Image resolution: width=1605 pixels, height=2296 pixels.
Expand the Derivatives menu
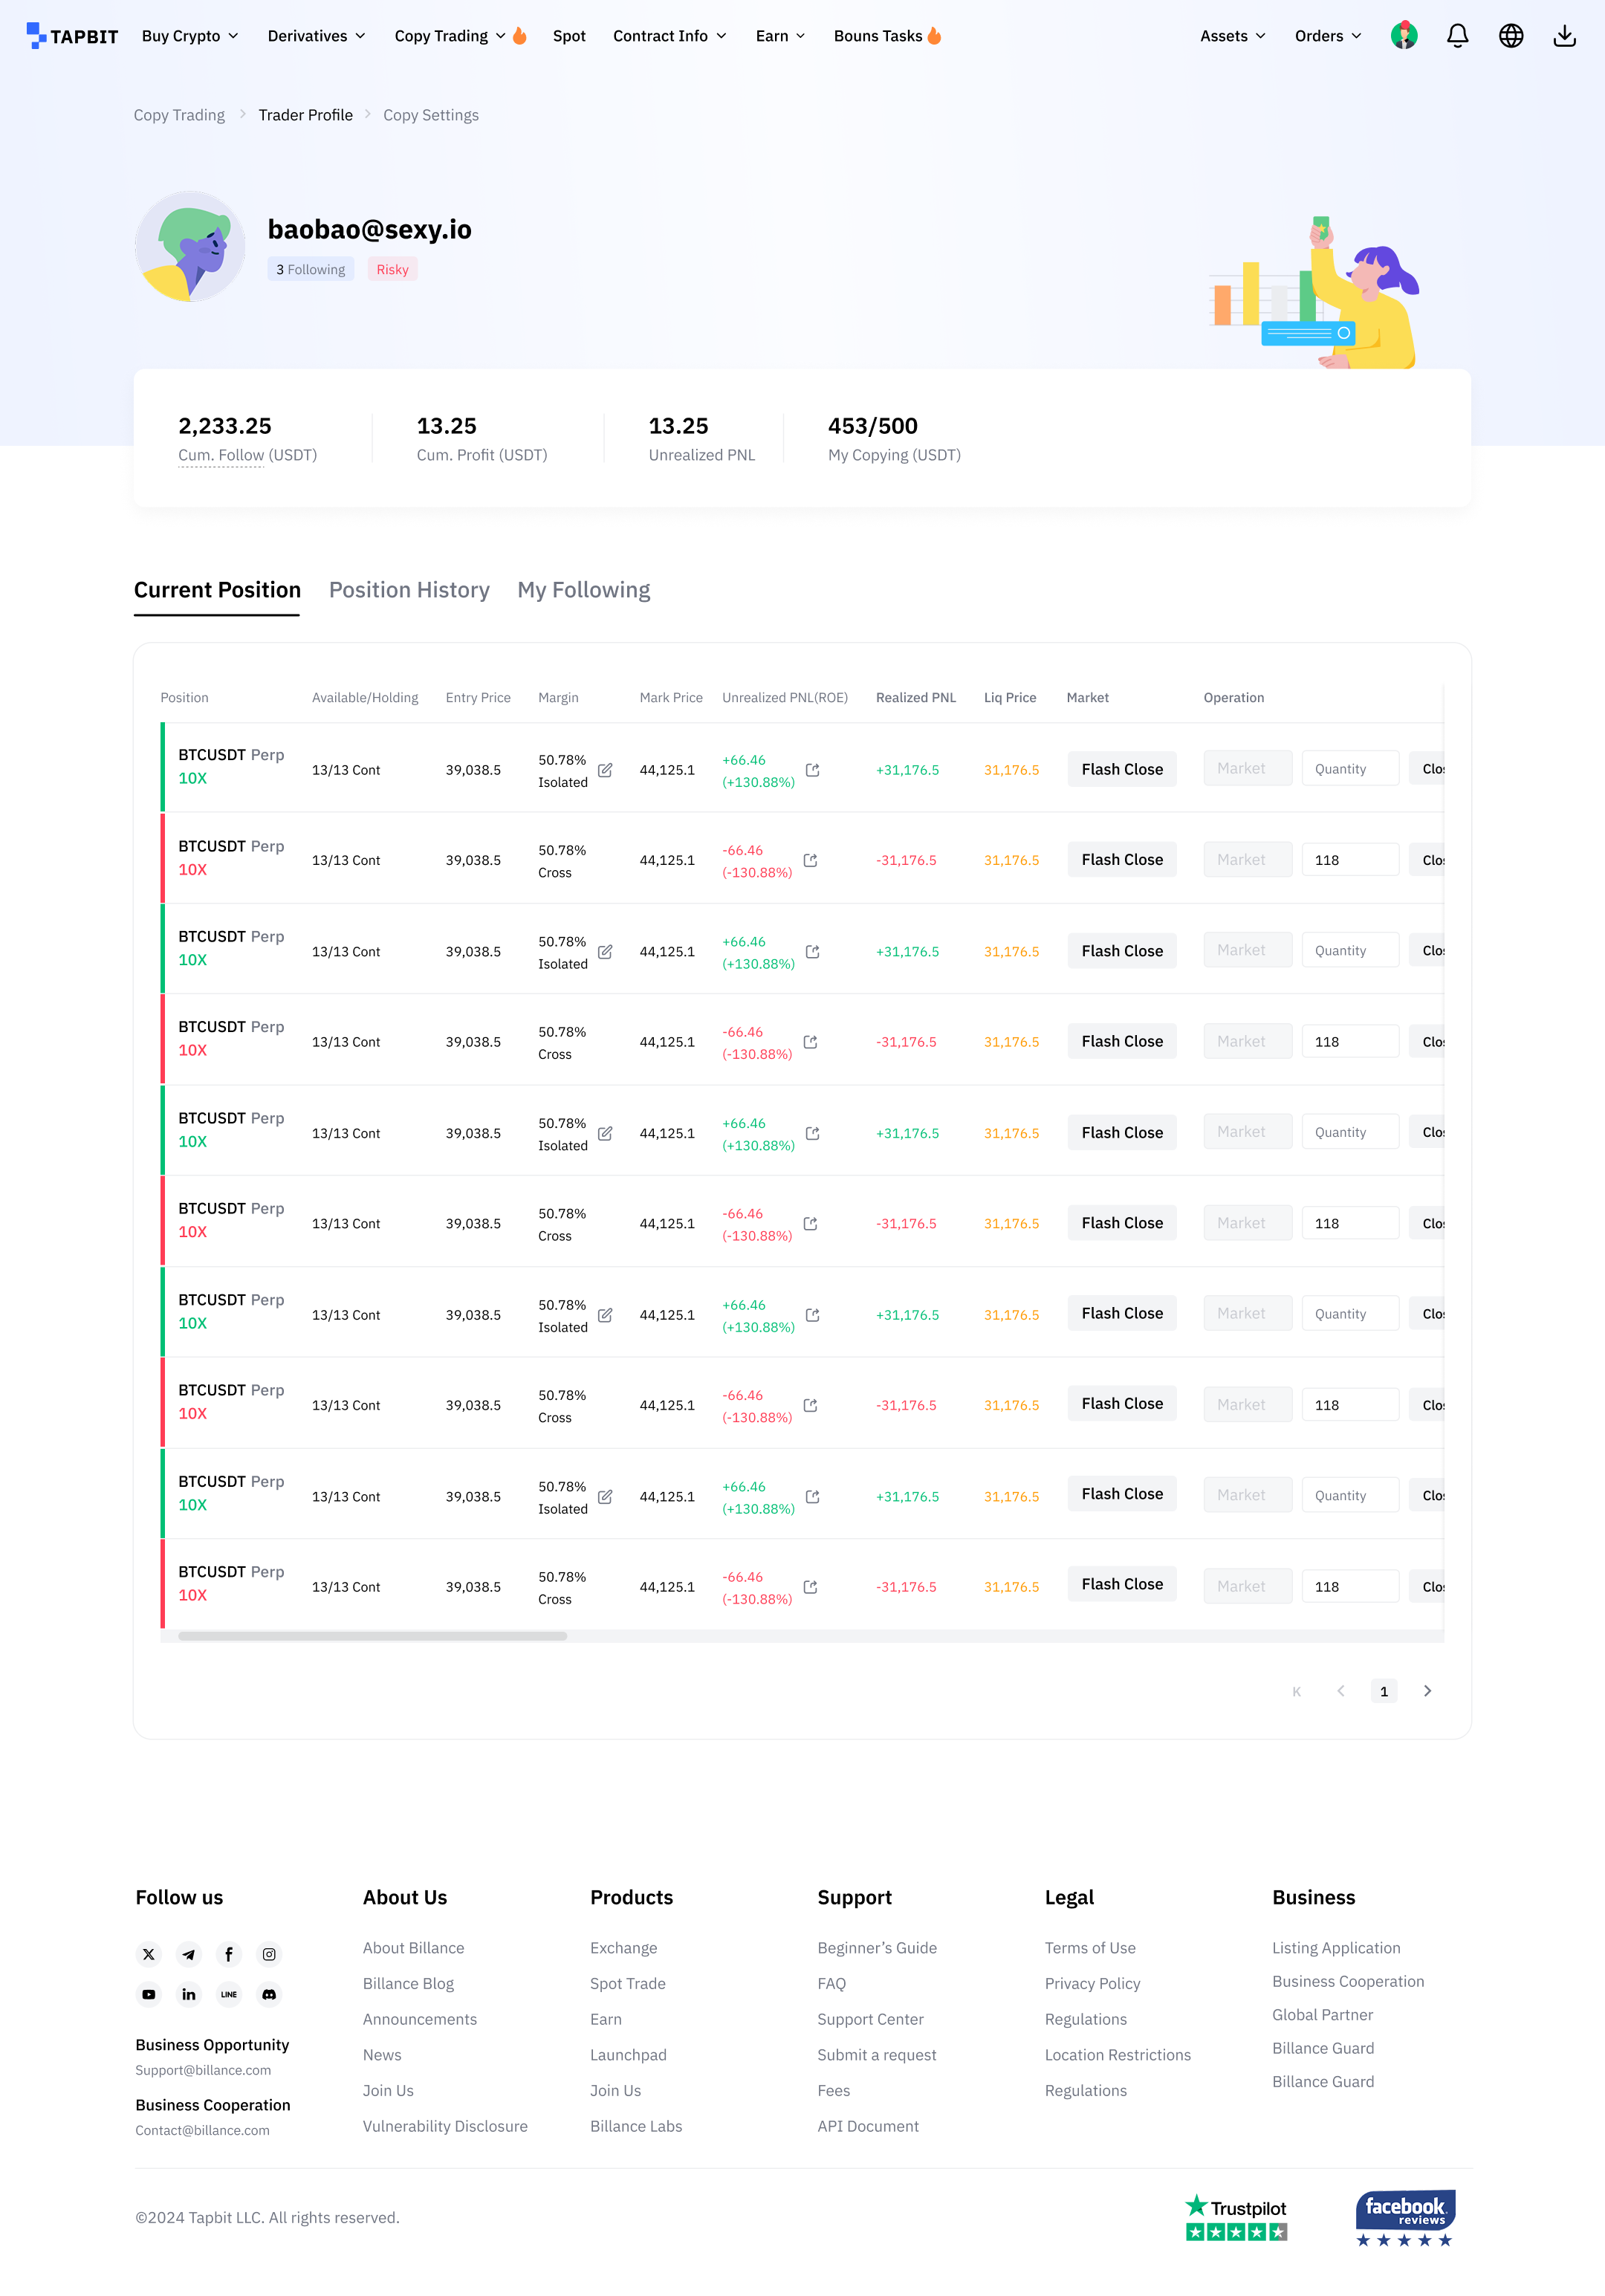316,36
